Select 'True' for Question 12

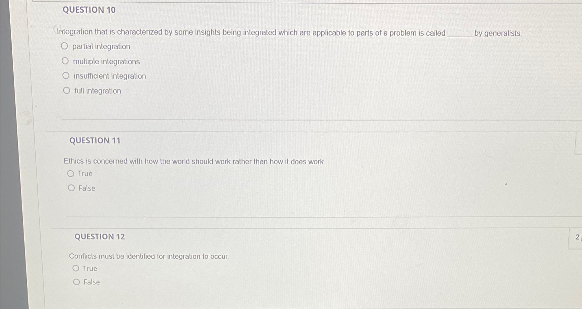pos(76,268)
